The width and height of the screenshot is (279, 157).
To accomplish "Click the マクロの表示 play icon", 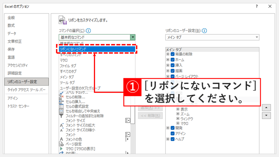I will coord(61,149).
